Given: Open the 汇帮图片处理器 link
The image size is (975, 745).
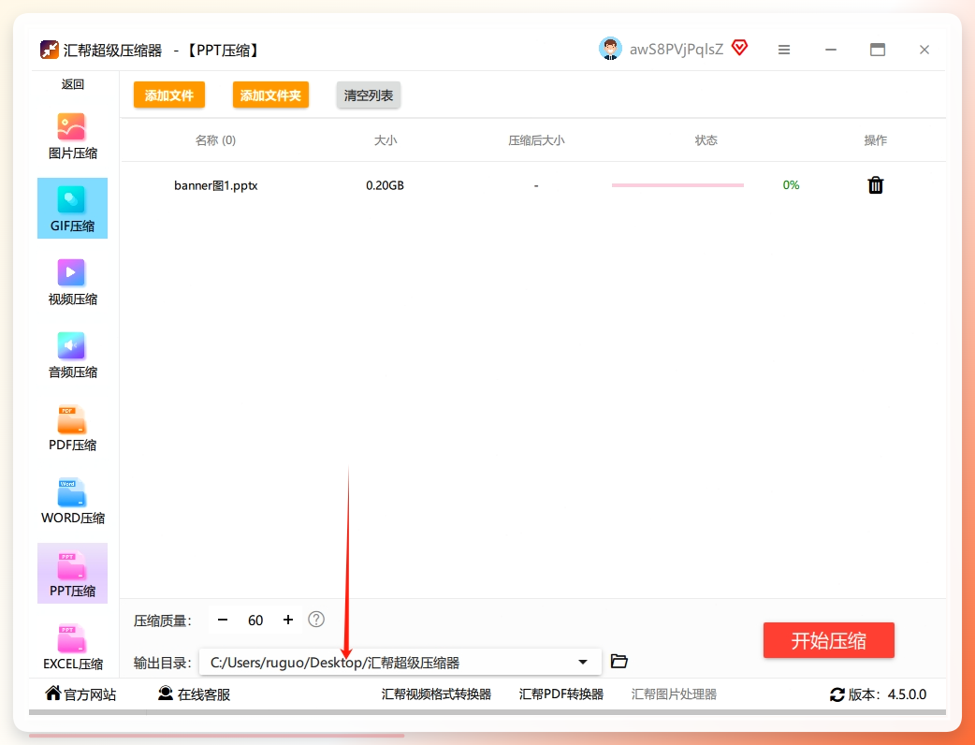Looking at the screenshot, I should pos(674,694).
